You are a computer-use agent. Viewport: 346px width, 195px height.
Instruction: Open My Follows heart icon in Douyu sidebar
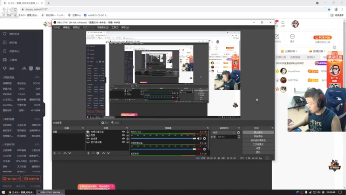tap(5, 34)
